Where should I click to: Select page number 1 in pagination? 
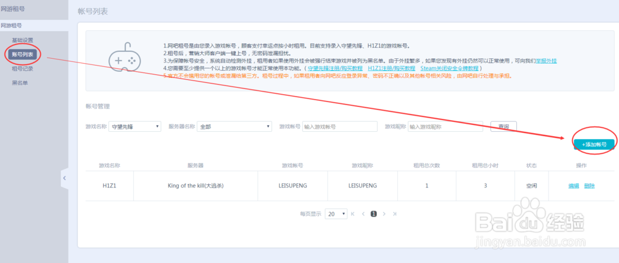pos(373,213)
